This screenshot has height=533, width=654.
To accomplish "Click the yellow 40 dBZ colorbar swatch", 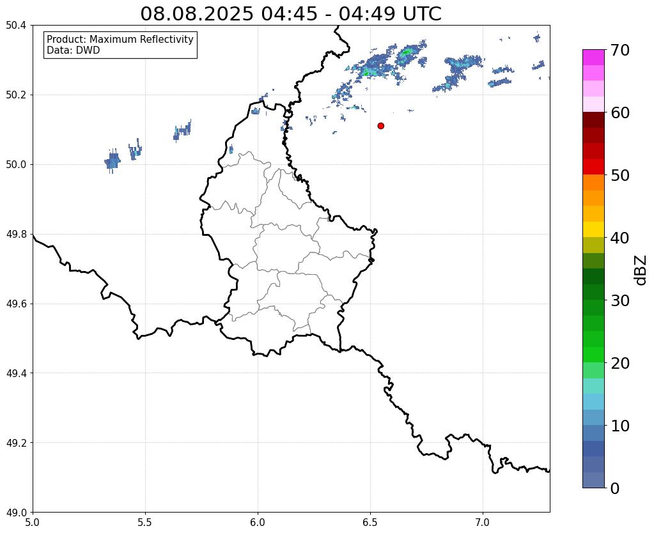I will [x=593, y=229].
